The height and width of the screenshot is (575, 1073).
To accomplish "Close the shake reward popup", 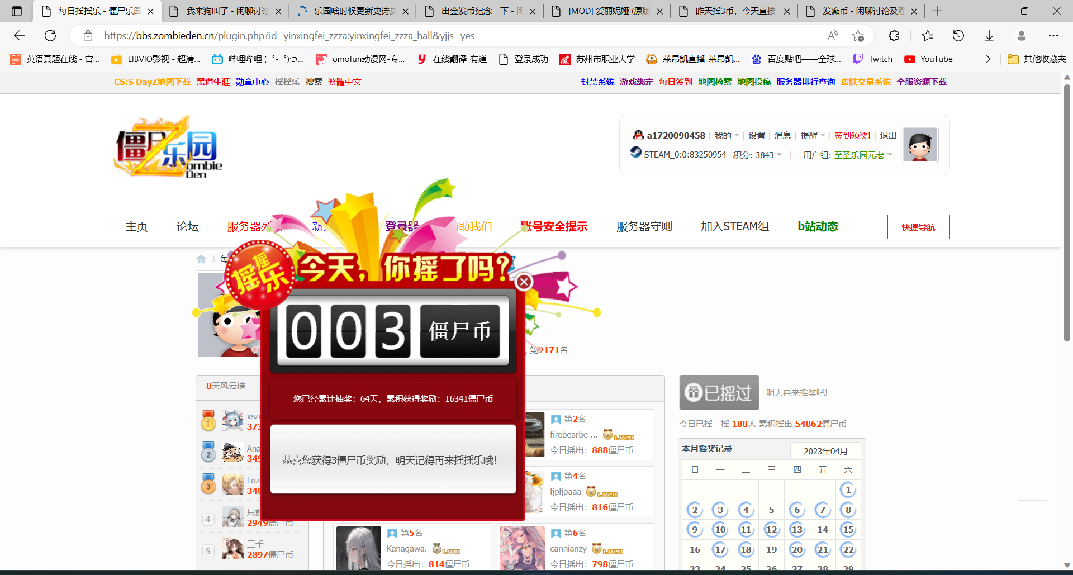I will [x=524, y=282].
